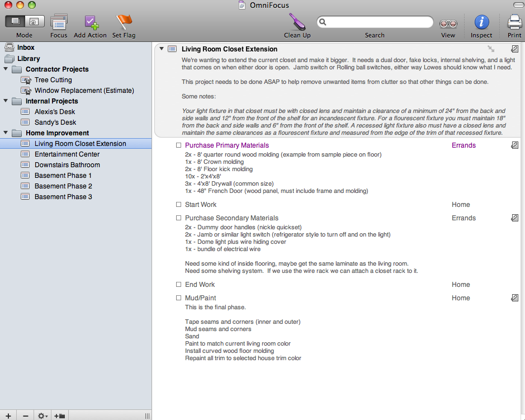The image size is (525, 420).
Task: Check off the End Work action
Action: tap(178, 284)
